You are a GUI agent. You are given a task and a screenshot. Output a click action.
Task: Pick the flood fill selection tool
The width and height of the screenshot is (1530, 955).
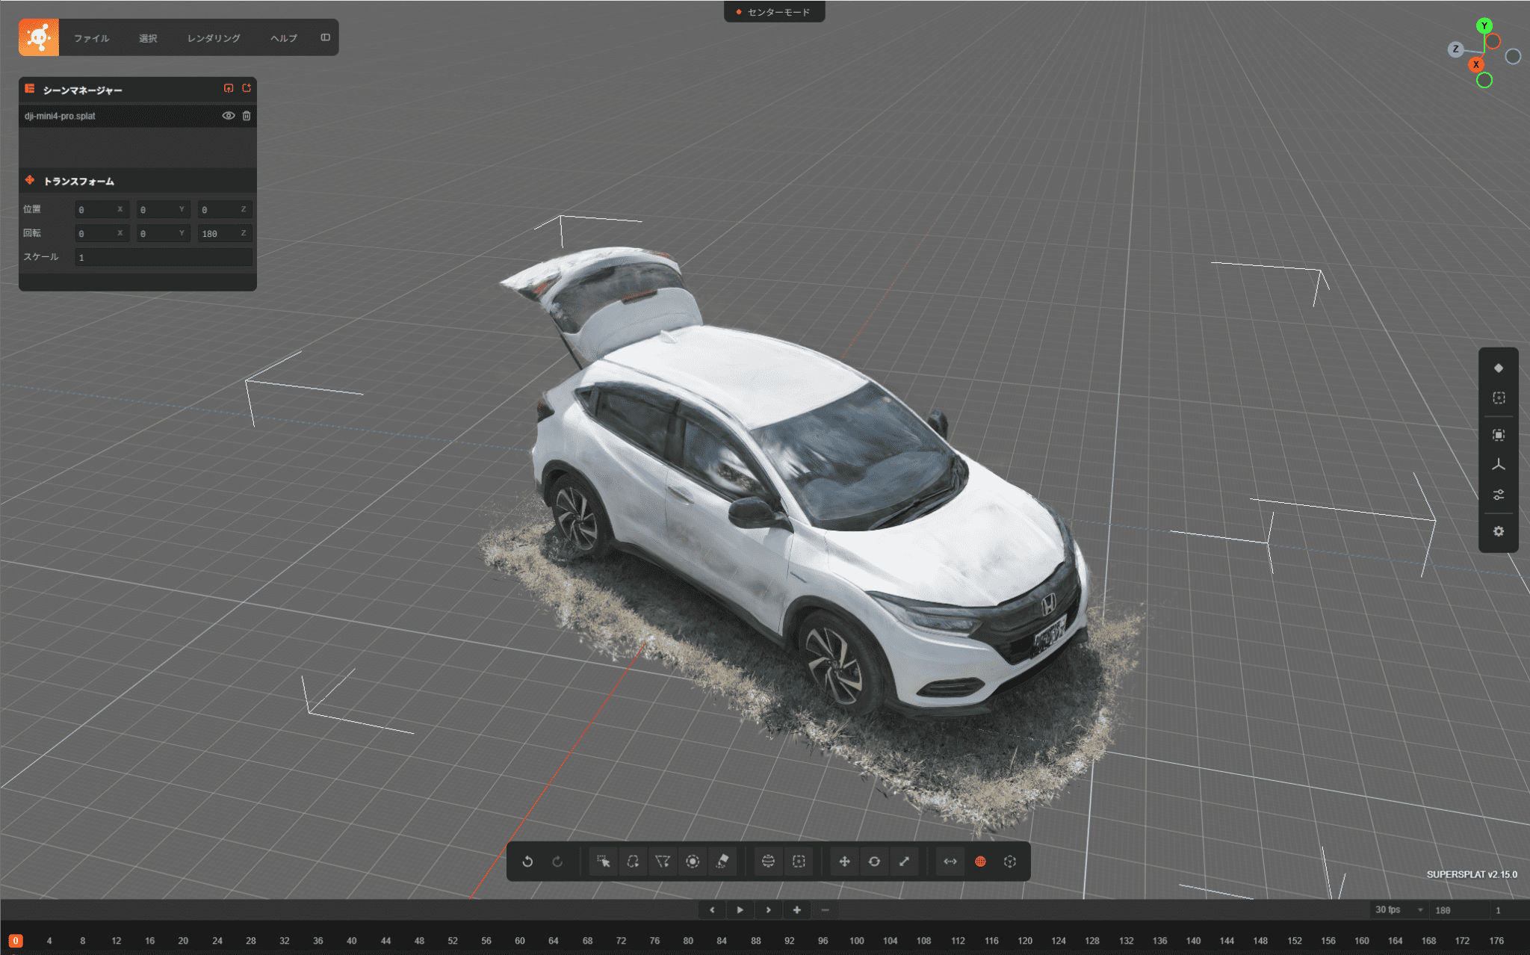(722, 862)
